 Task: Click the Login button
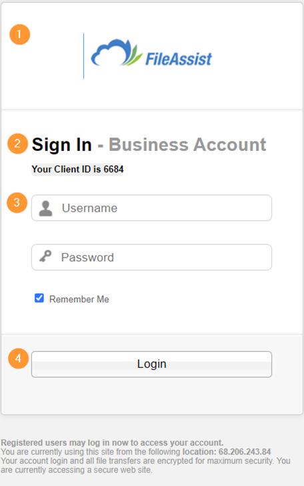pyautogui.click(x=152, y=364)
